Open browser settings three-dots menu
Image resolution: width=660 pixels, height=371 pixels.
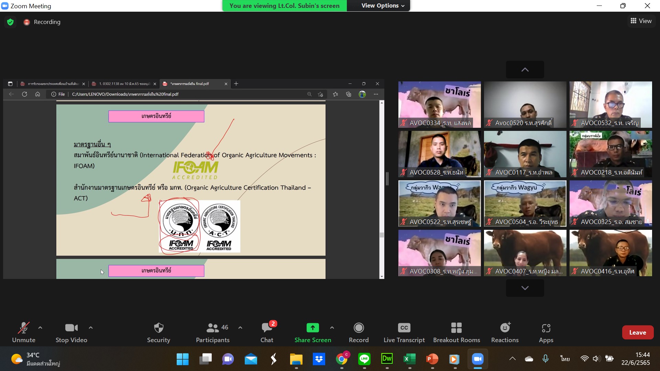point(376,94)
